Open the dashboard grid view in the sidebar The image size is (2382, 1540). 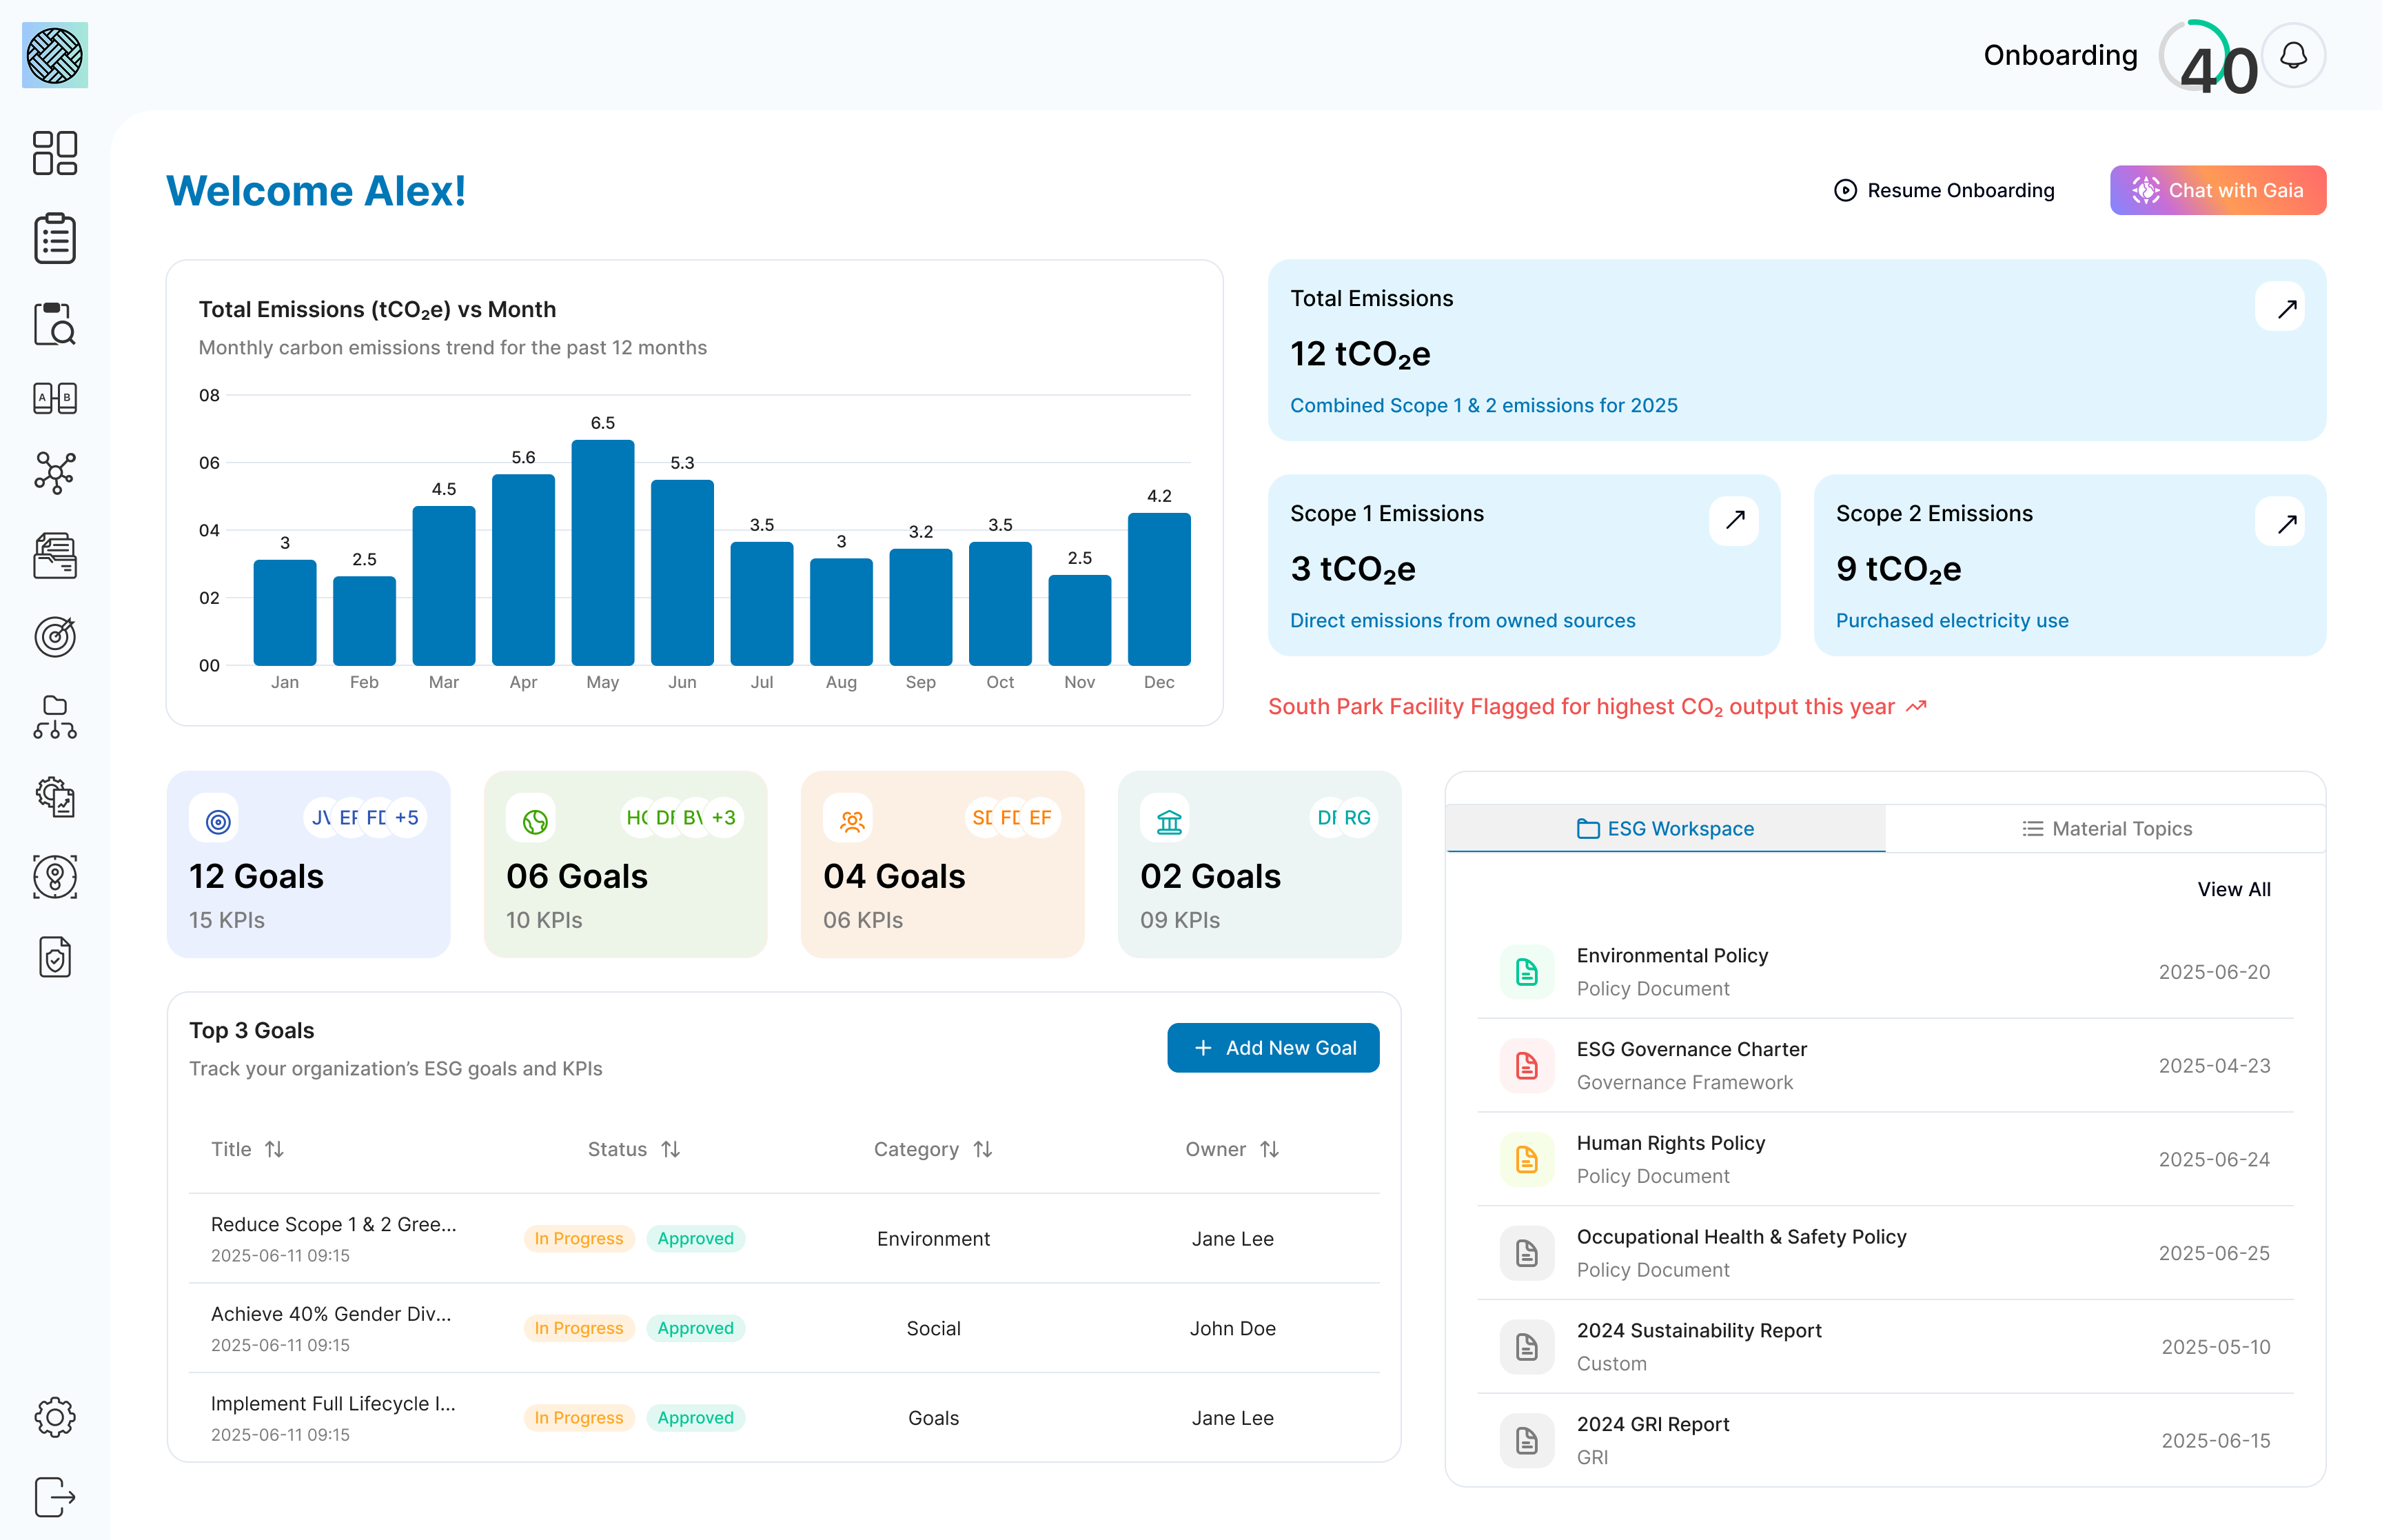click(x=54, y=152)
